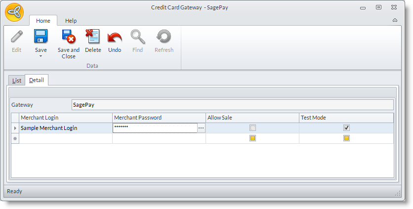Viewport: 413px width, 209px height.
Task: Collapse the ribbon with the chevron
Action: click(395, 20)
